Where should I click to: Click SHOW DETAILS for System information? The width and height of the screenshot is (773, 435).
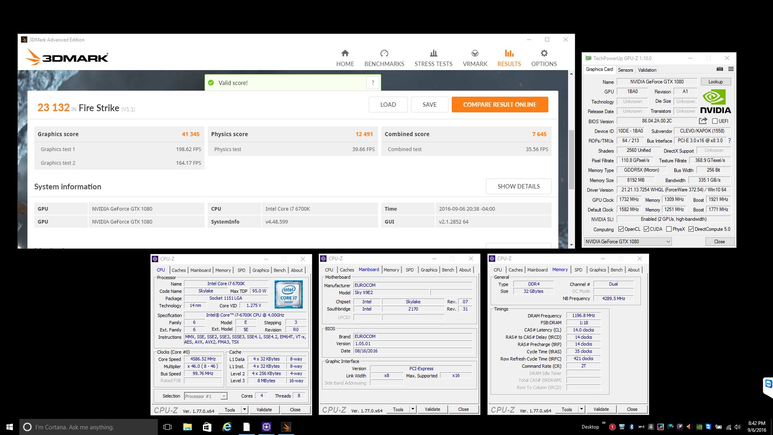coord(519,186)
